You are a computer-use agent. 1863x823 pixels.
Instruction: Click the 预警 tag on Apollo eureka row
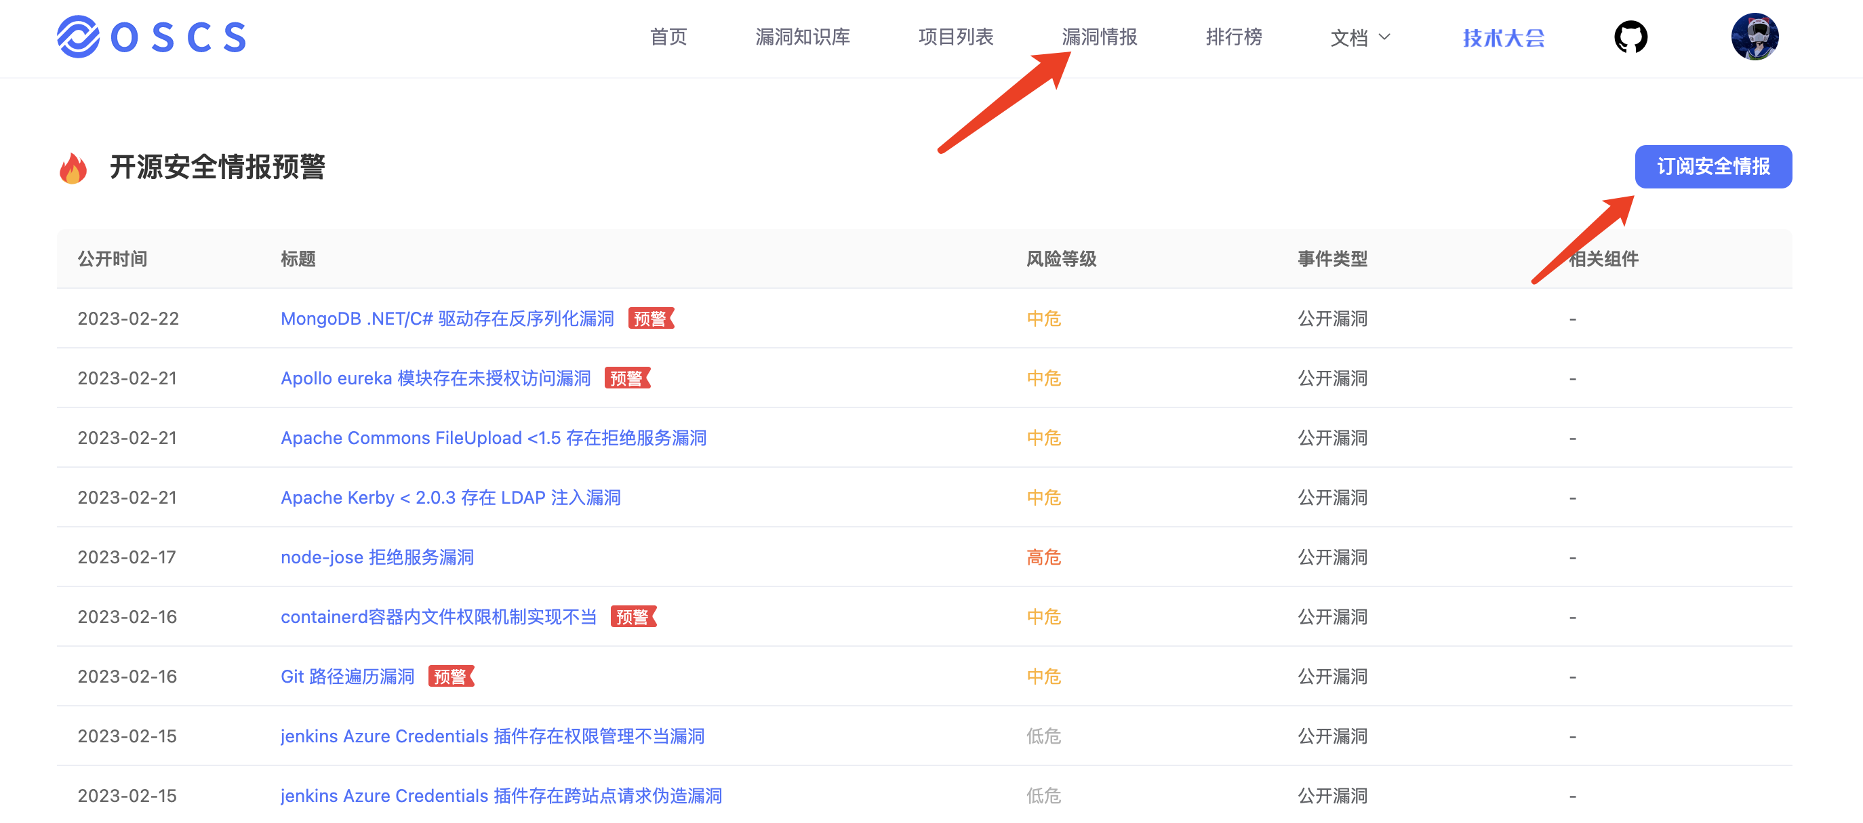[626, 378]
